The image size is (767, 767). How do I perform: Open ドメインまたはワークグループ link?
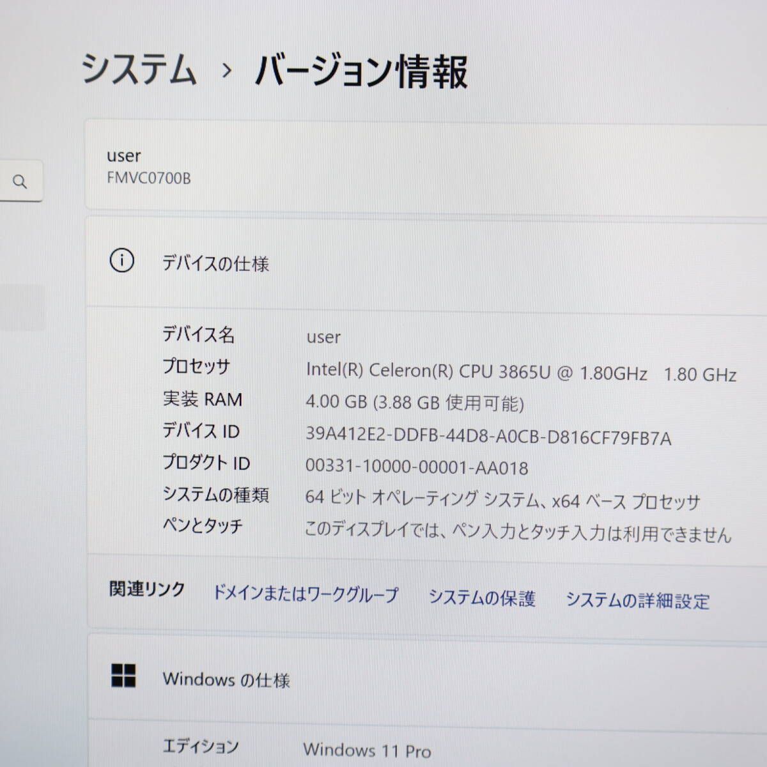pos(305,594)
